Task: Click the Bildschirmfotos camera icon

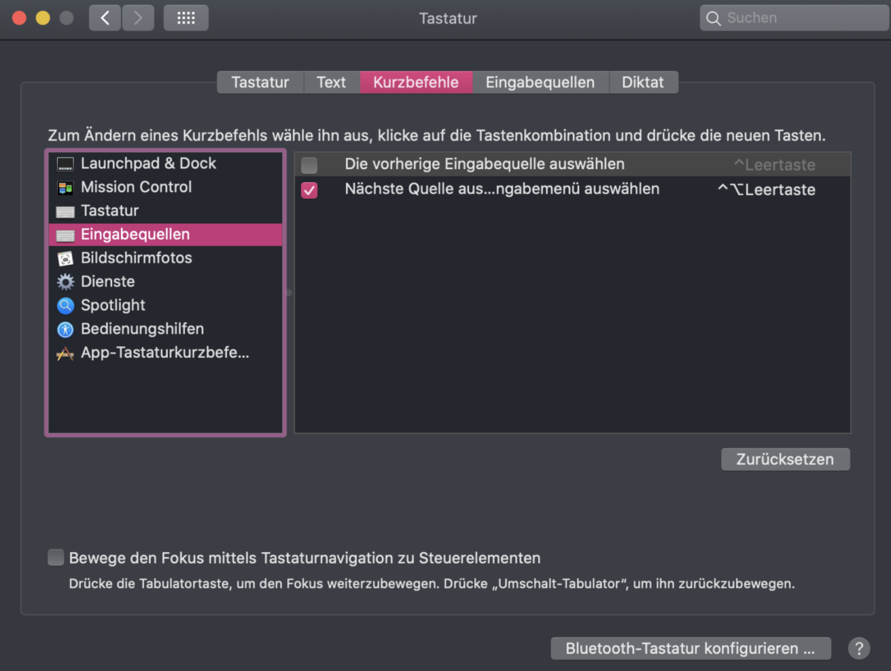Action: [65, 259]
